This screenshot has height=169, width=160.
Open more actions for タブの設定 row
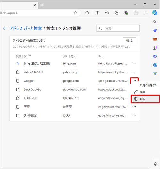click(x=134, y=115)
